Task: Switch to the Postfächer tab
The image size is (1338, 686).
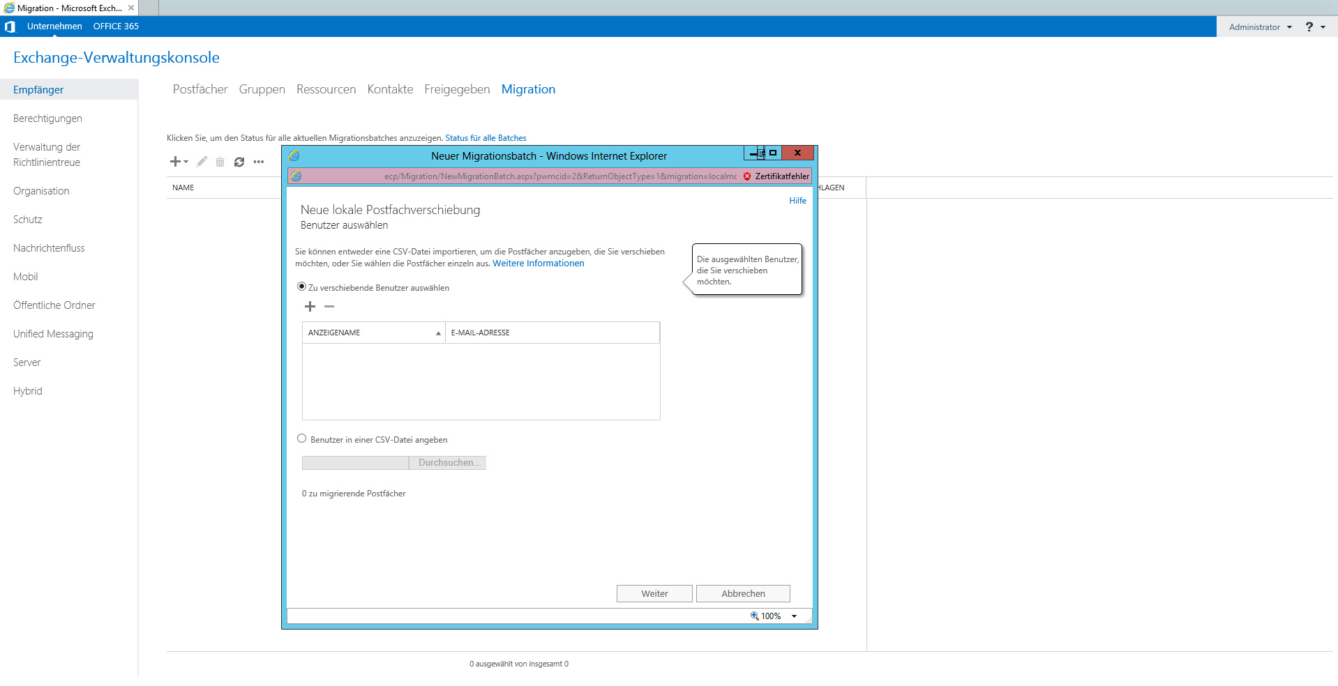Action: click(x=200, y=89)
